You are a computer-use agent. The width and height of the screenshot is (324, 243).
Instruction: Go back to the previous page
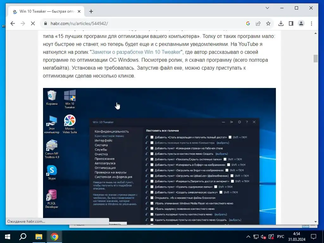[x=13, y=23]
